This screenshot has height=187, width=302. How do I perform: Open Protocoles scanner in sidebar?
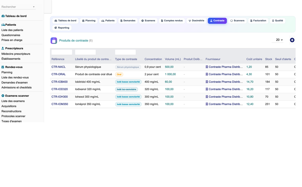[13, 116]
